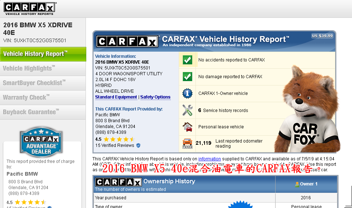The height and width of the screenshot is (208, 352).
Task: Click the 1-Owner blue badge icon
Action: point(187,93)
